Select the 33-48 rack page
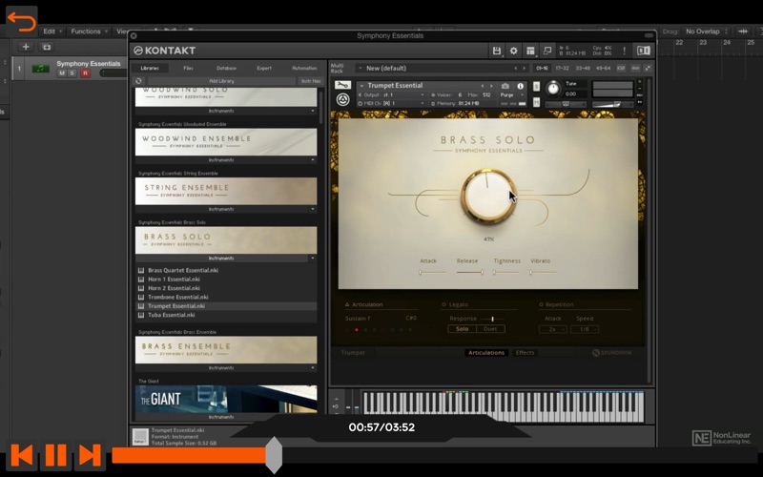The width and height of the screenshot is (763, 477). click(x=583, y=68)
